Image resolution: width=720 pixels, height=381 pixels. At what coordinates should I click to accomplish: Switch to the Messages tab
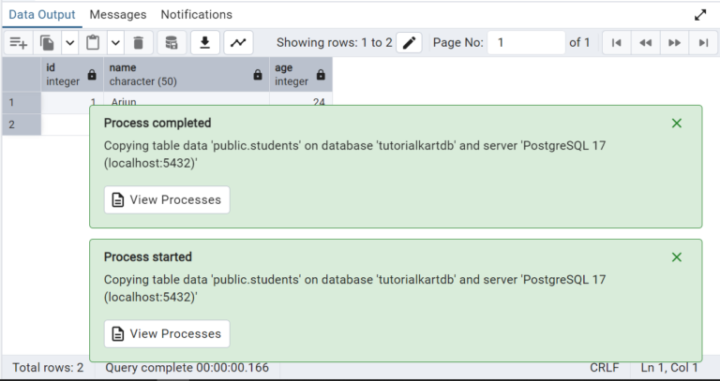tap(118, 15)
